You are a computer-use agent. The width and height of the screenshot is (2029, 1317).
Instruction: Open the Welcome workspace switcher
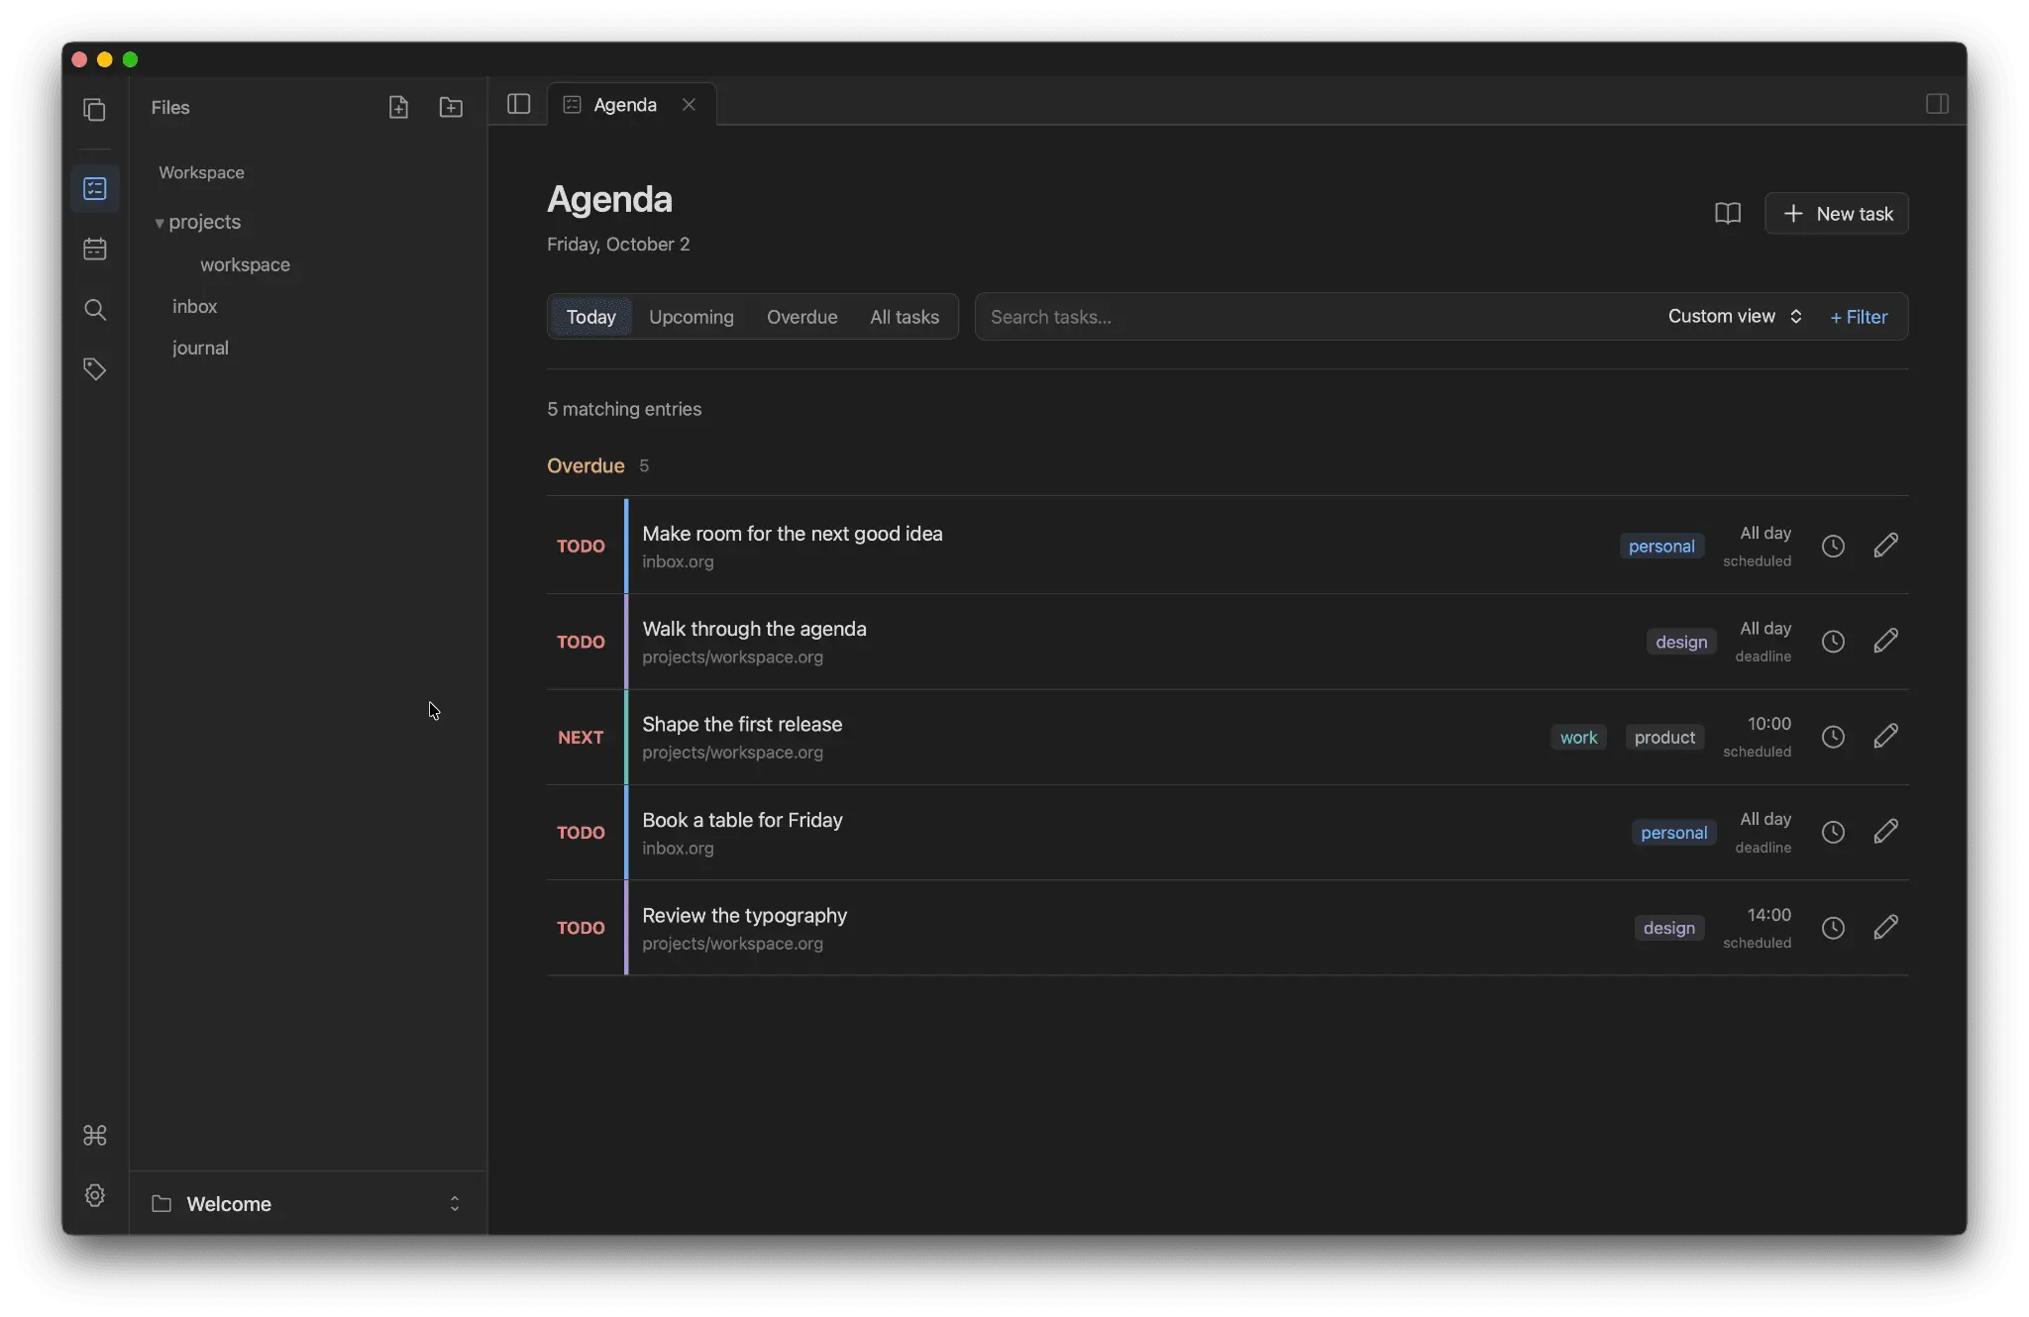pyautogui.click(x=308, y=1203)
